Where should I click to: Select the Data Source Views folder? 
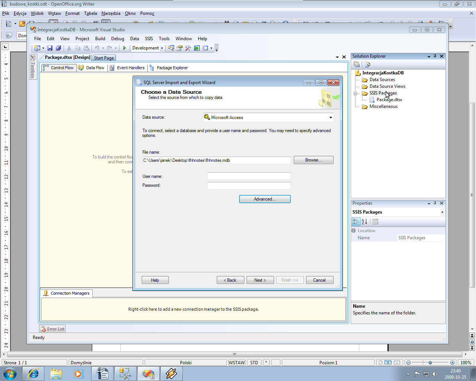point(387,86)
